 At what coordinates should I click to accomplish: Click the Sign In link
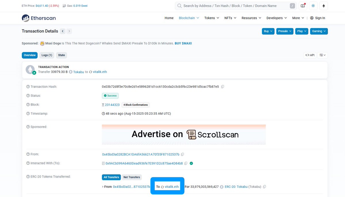(318, 18)
